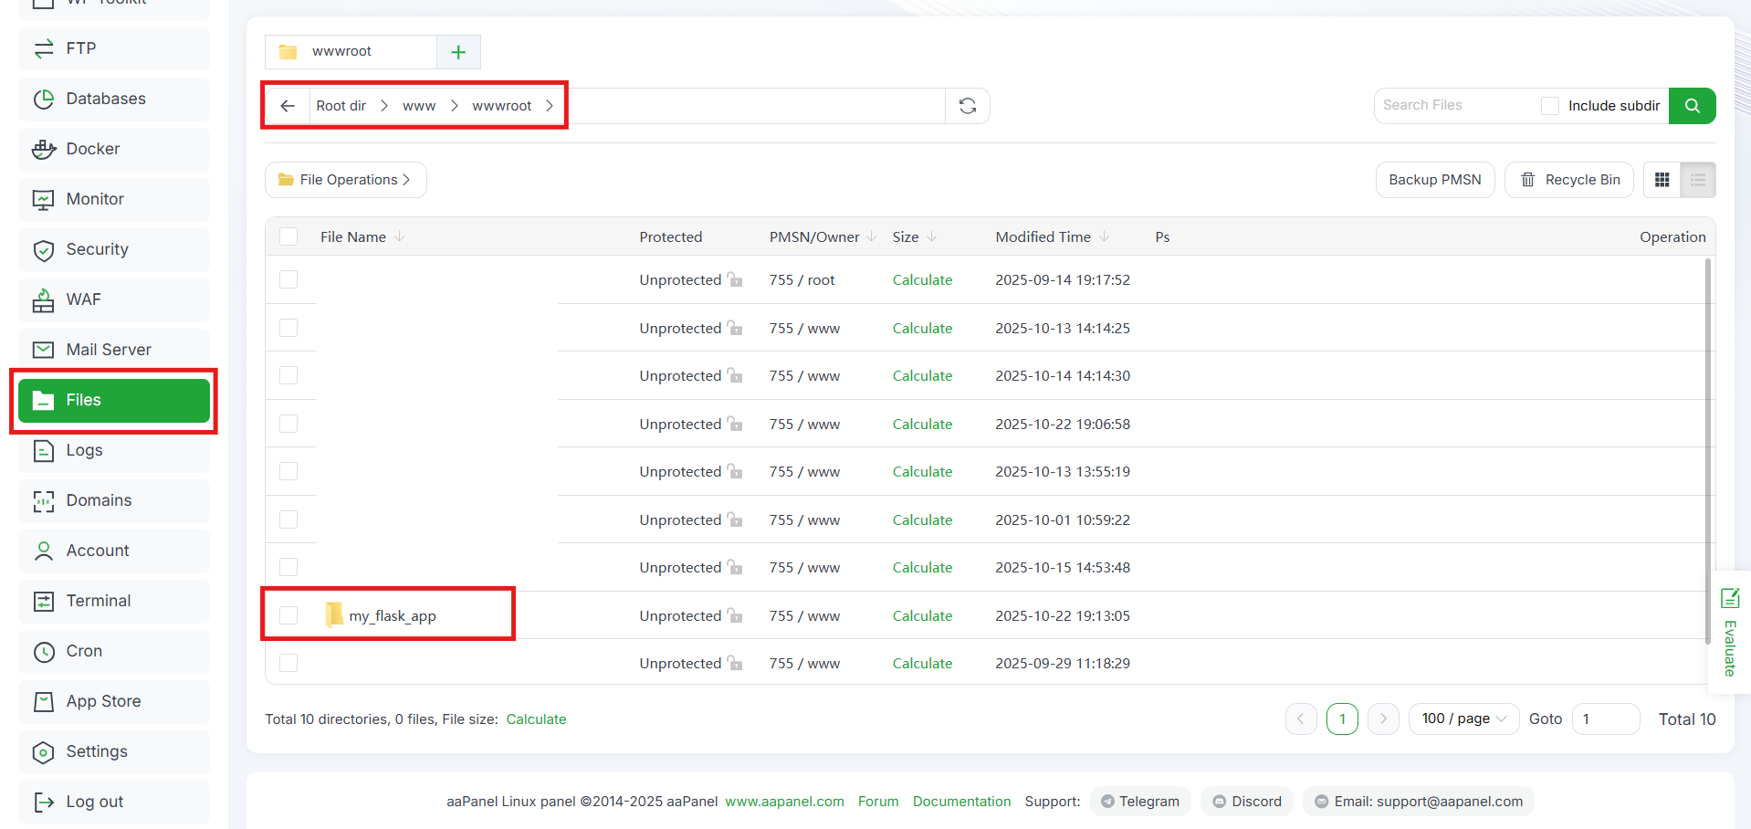The height and width of the screenshot is (829, 1751).
Task: Sort by File Name column arrow
Action: coord(400,236)
